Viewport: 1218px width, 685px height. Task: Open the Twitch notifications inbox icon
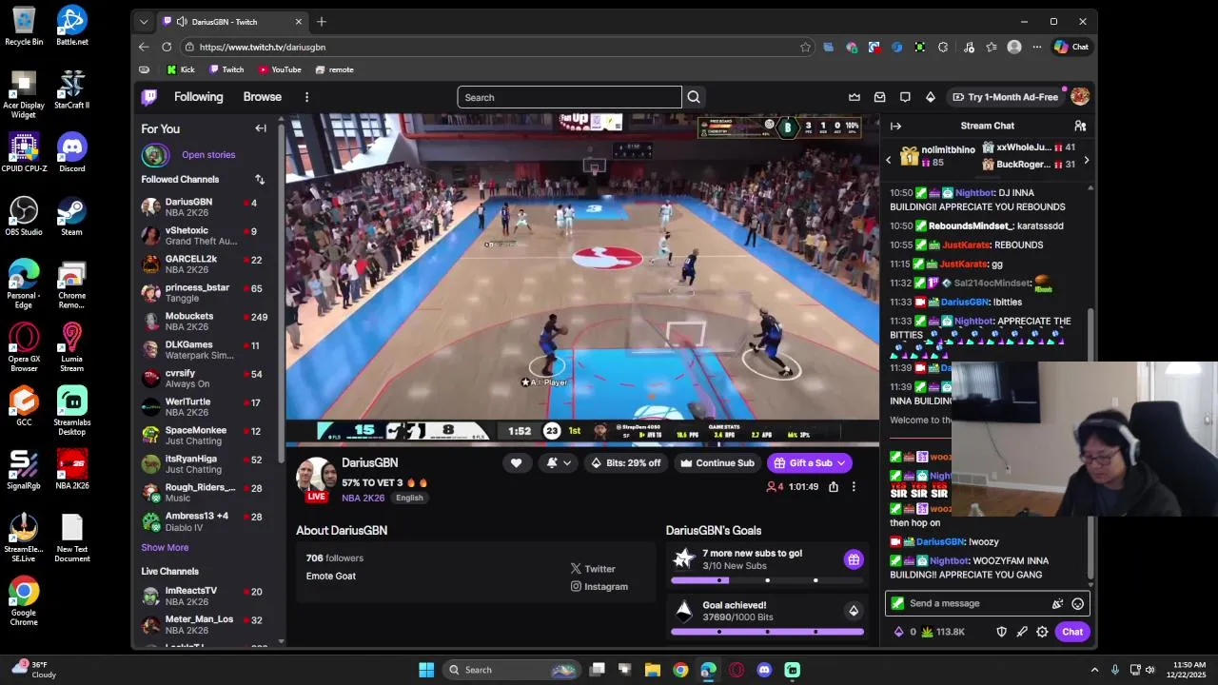point(880,97)
